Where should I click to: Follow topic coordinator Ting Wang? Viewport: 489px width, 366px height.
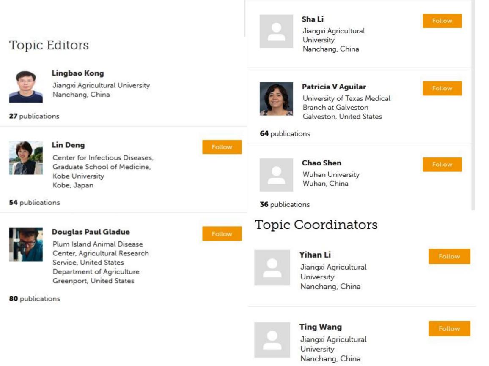(x=449, y=328)
